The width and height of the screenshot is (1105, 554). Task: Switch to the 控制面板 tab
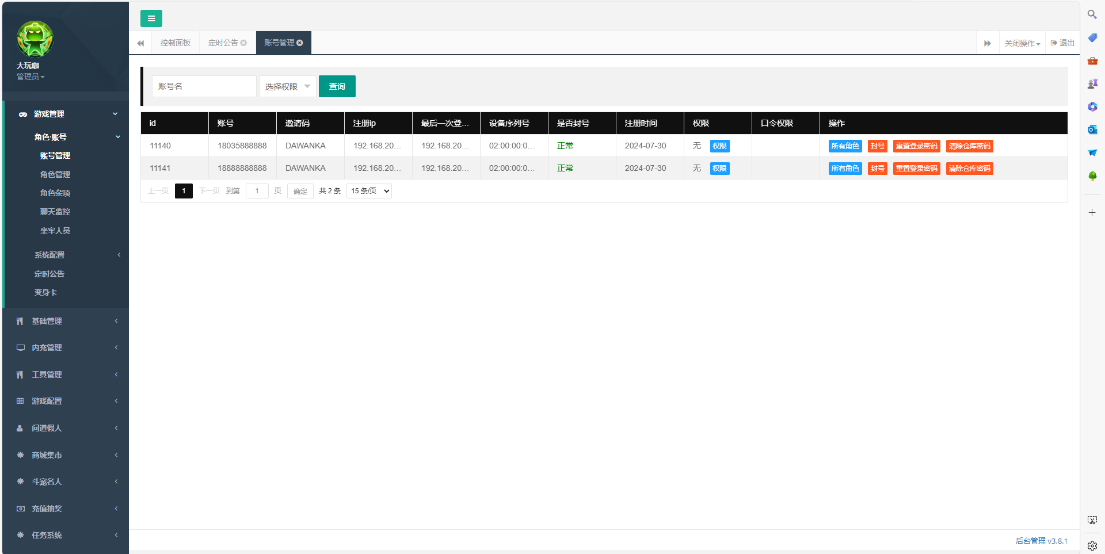[176, 43]
